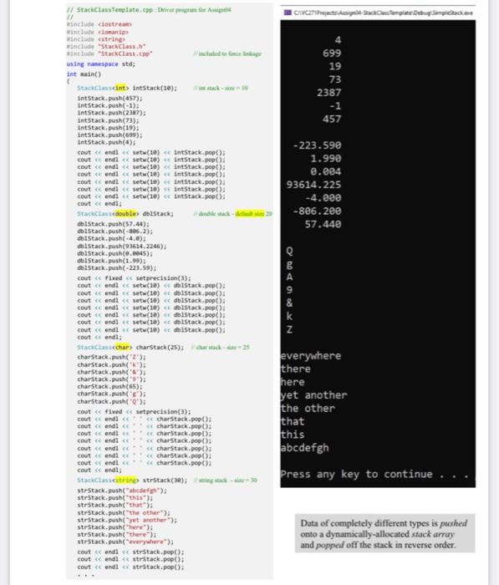Image resolution: width=499 pixels, height=585 pixels.
Task: Click 'strStack.push("everywhere");' in the code
Action: point(125,542)
